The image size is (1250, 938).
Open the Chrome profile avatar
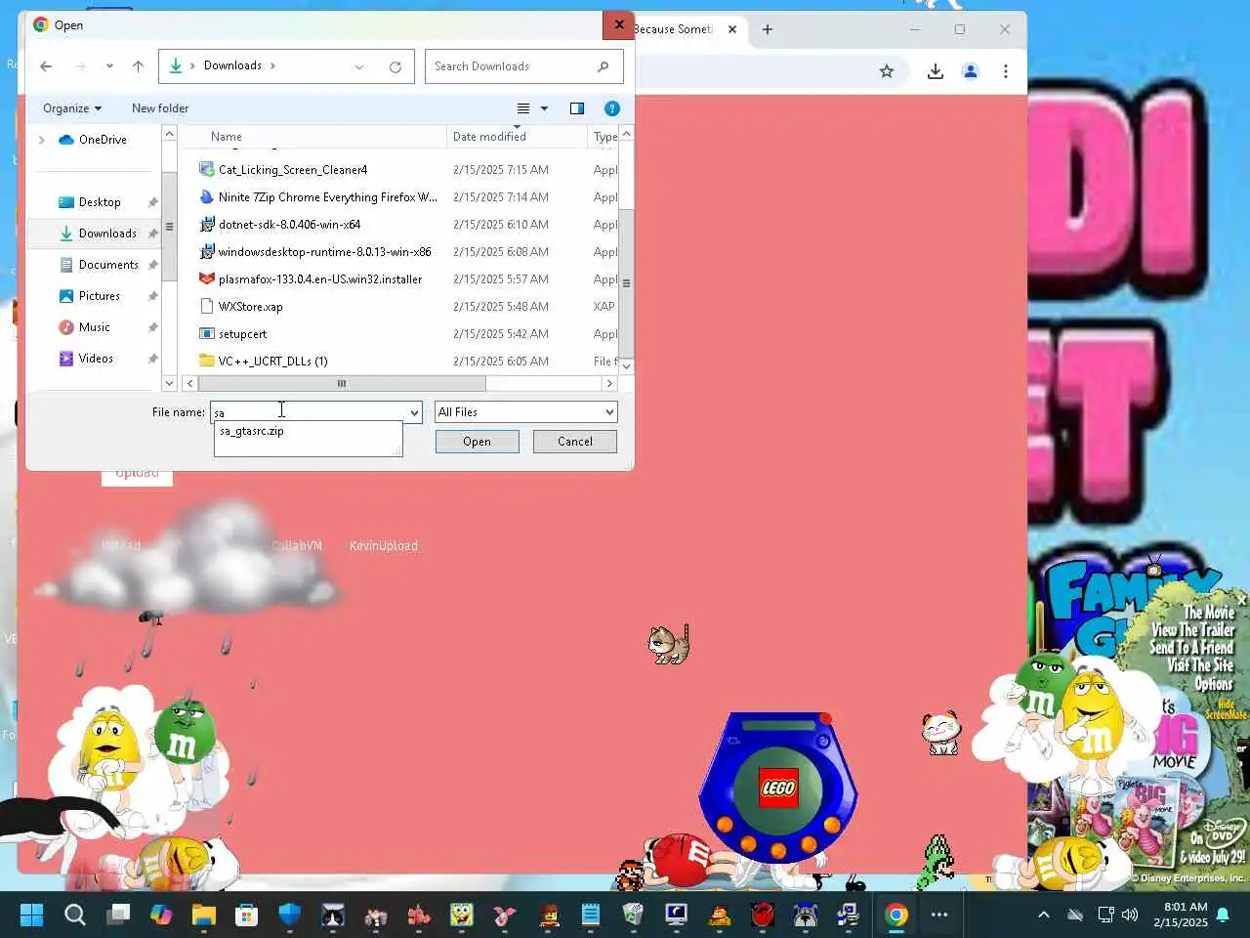(x=971, y=71)
